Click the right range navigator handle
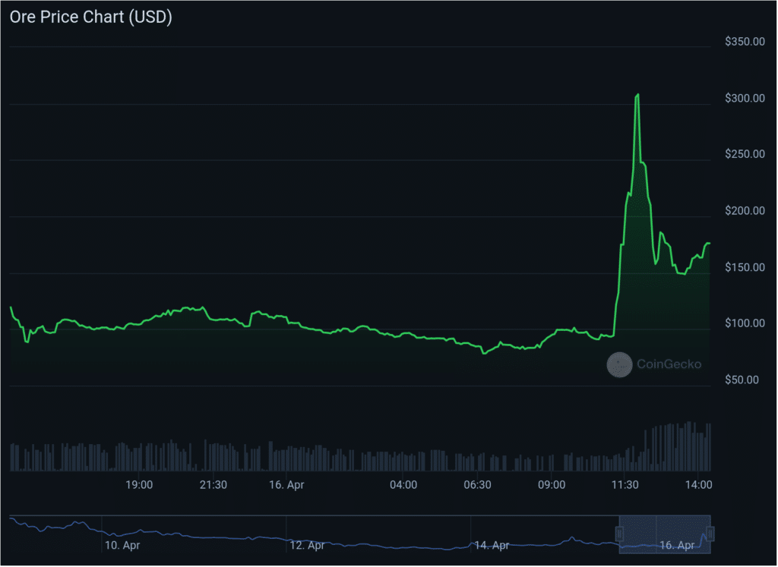The height and width of the screenshot is (567, 778). point(710,533)
